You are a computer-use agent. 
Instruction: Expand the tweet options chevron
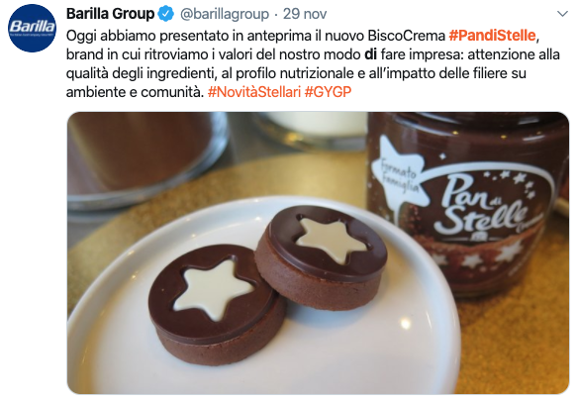(562, 14)
